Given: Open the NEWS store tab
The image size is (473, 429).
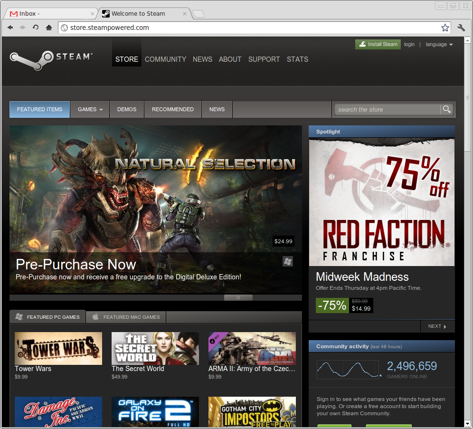Looking at the screenshot, I should pyautogui.click(x=217, y=109).
